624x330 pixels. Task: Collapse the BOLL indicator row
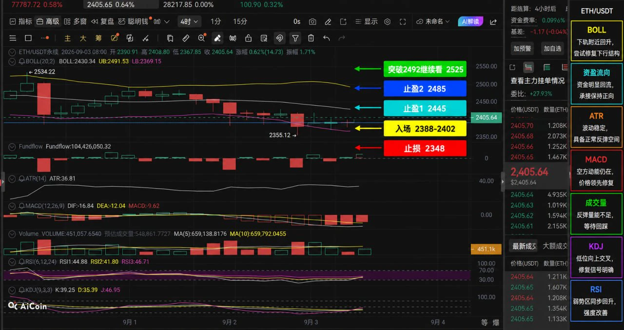[x=13, y=61]
